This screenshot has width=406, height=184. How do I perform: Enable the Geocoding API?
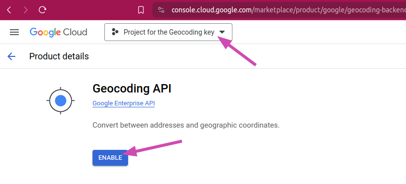(110, 158)
